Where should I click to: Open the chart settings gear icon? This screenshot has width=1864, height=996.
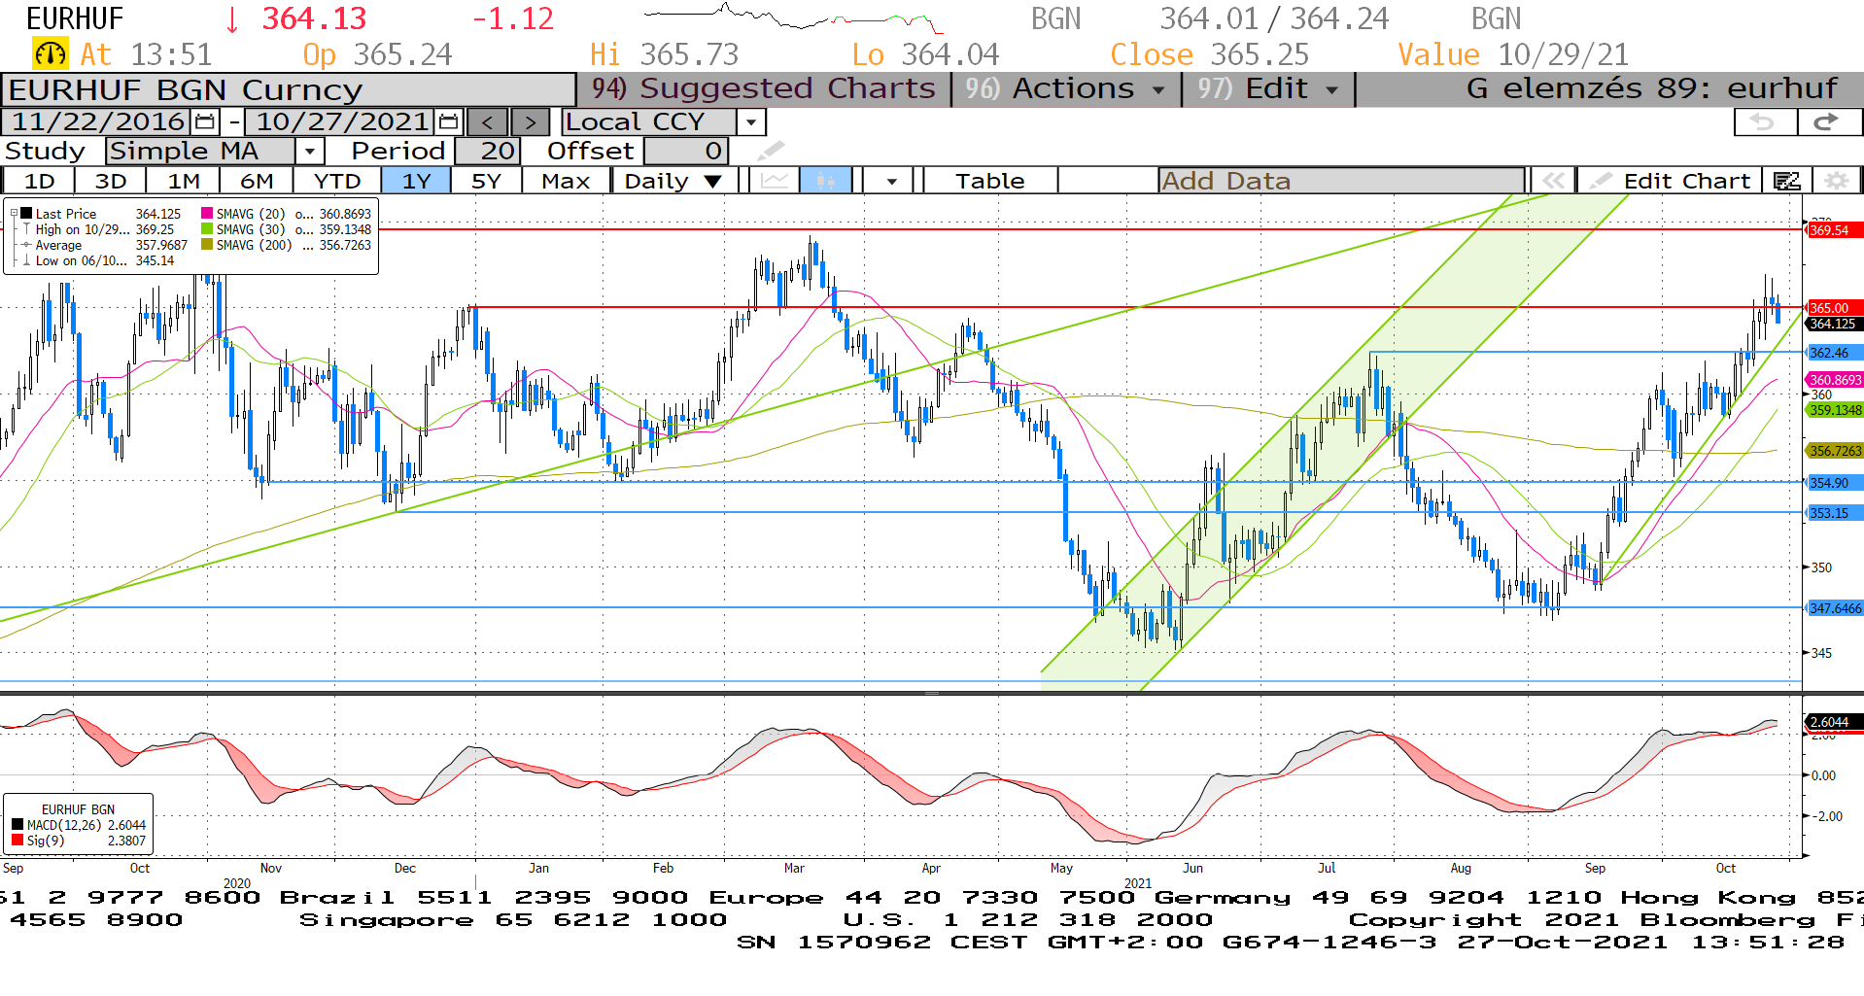(x=1835, y=181)
